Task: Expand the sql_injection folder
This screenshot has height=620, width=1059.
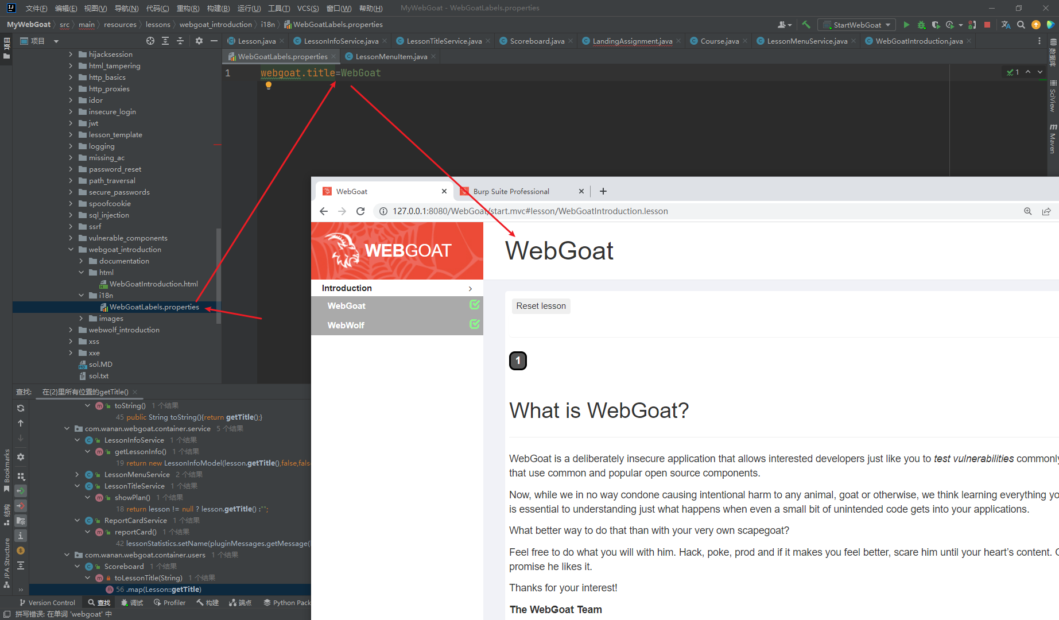Action: pos(71,215)
